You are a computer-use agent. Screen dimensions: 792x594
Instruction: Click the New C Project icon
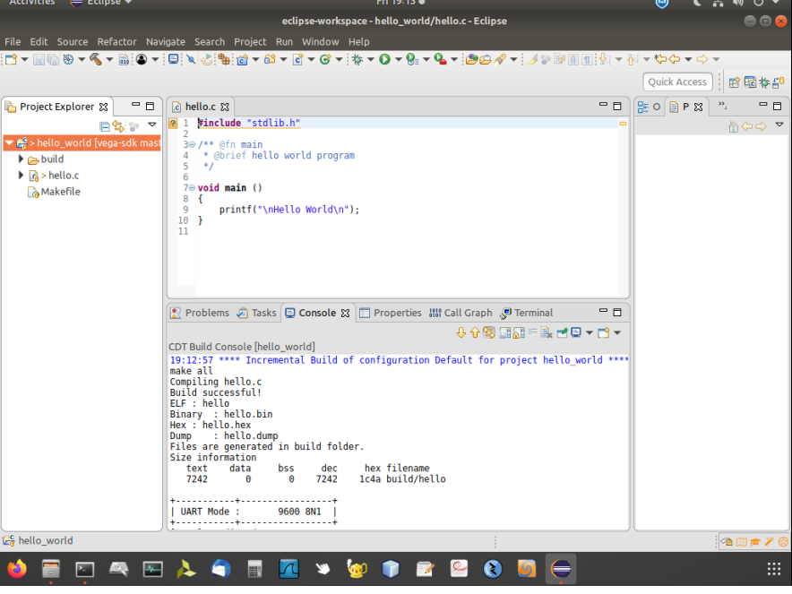(242, 60)
